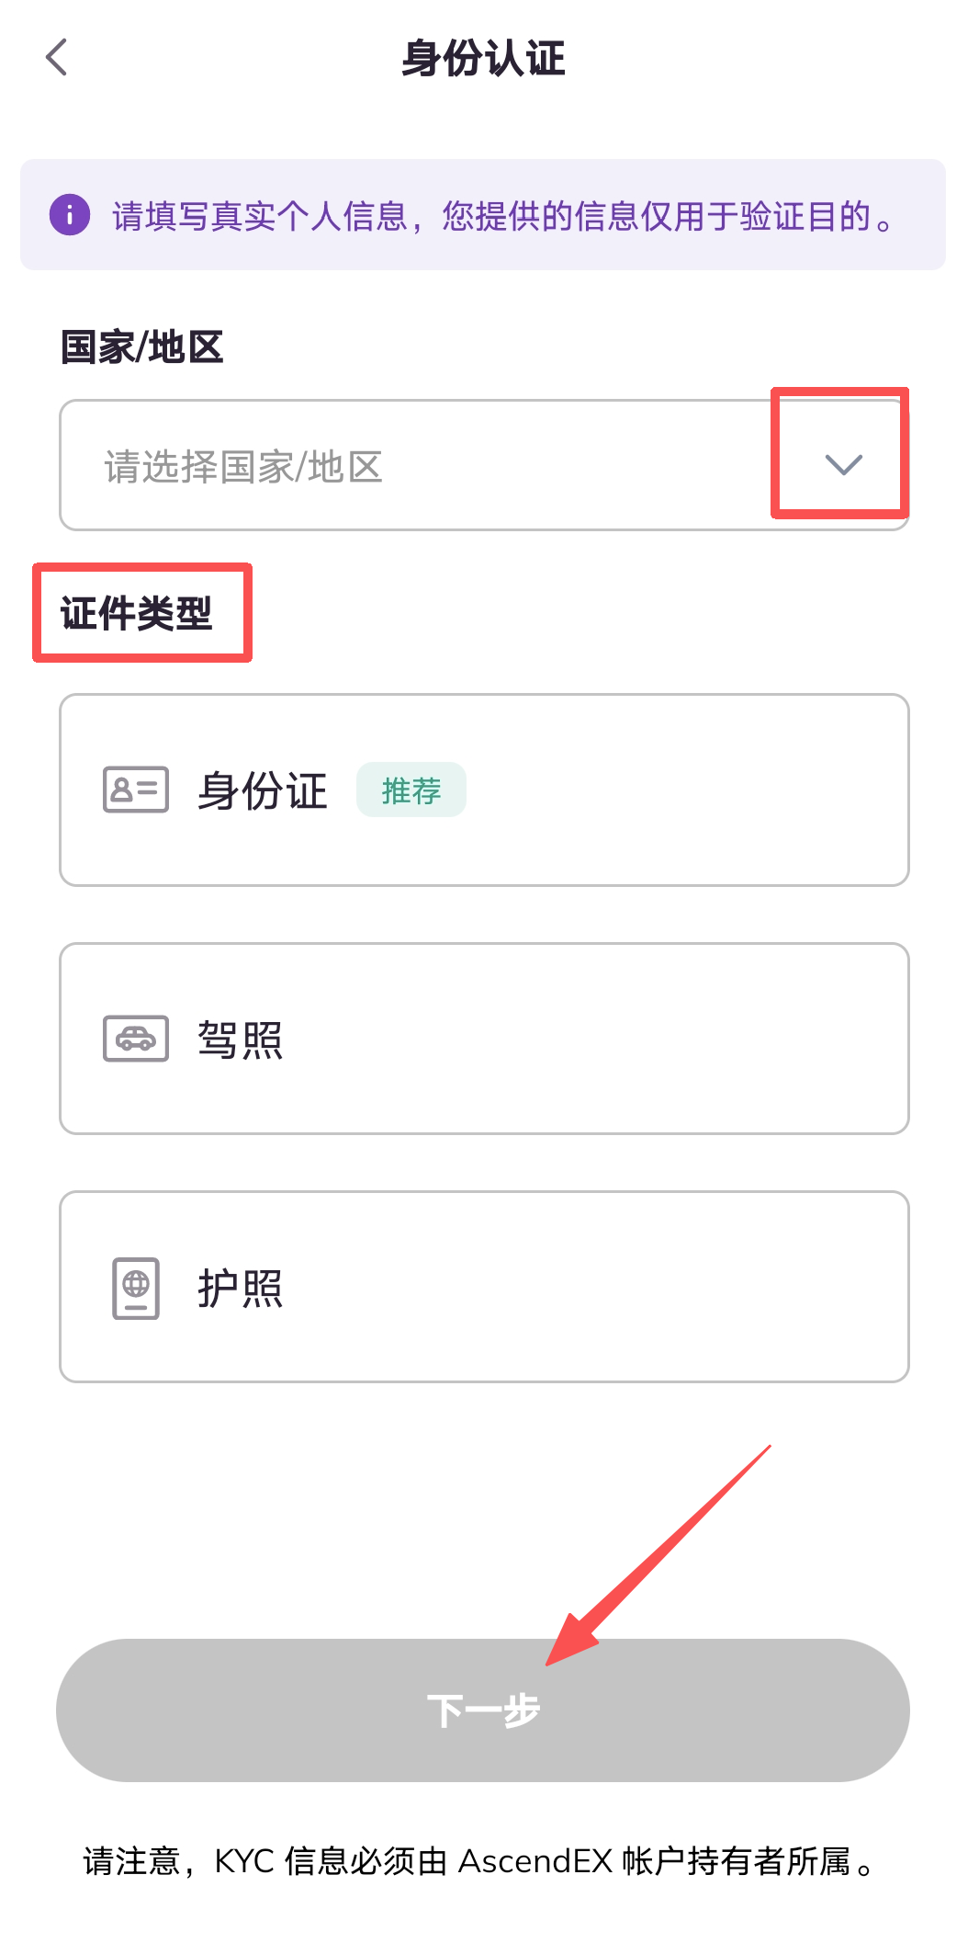Screen dimensions: 979x1943
Task: Click AscendEX in the bottom notice
Action: pos(535,1861)
